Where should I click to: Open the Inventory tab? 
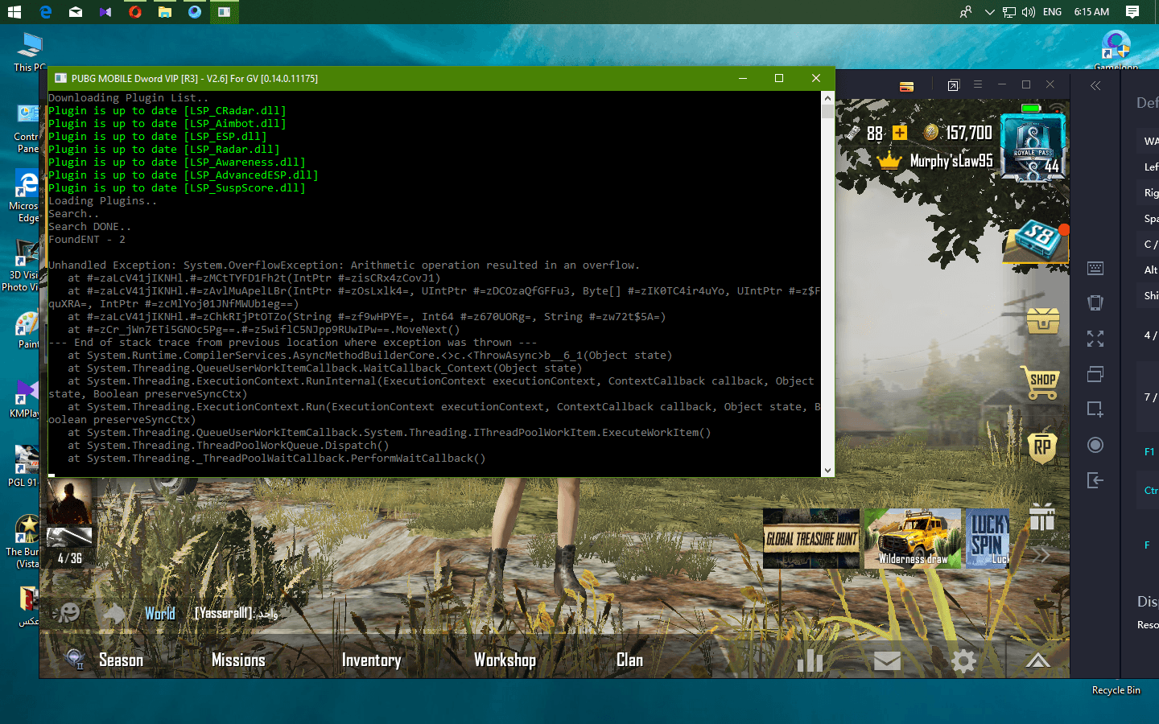[371, 660]
